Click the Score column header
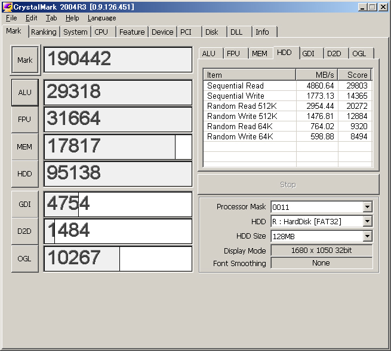 click(355, 75)
